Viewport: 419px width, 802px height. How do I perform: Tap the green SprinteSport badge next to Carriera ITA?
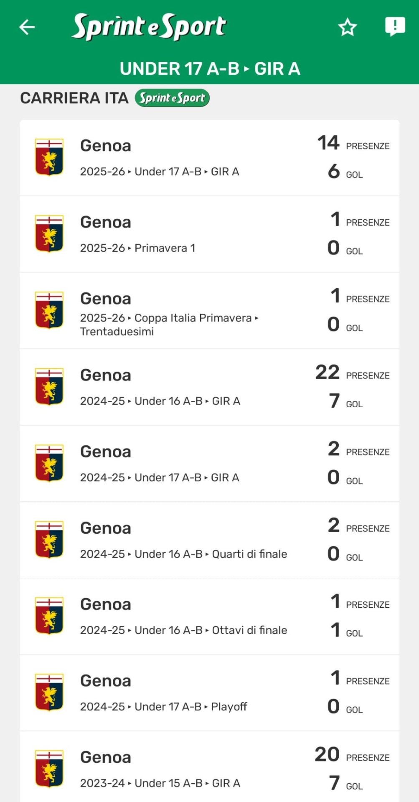(172, 98)
